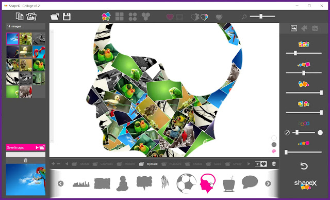Viewport: 330px width, 200px height.
Task: Open project with the folder icon
Action: [55, 17]
